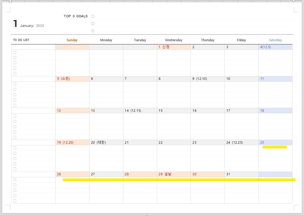Click the TO DO LIST heading
The image size is (304, 216).
tap(21, 40)
